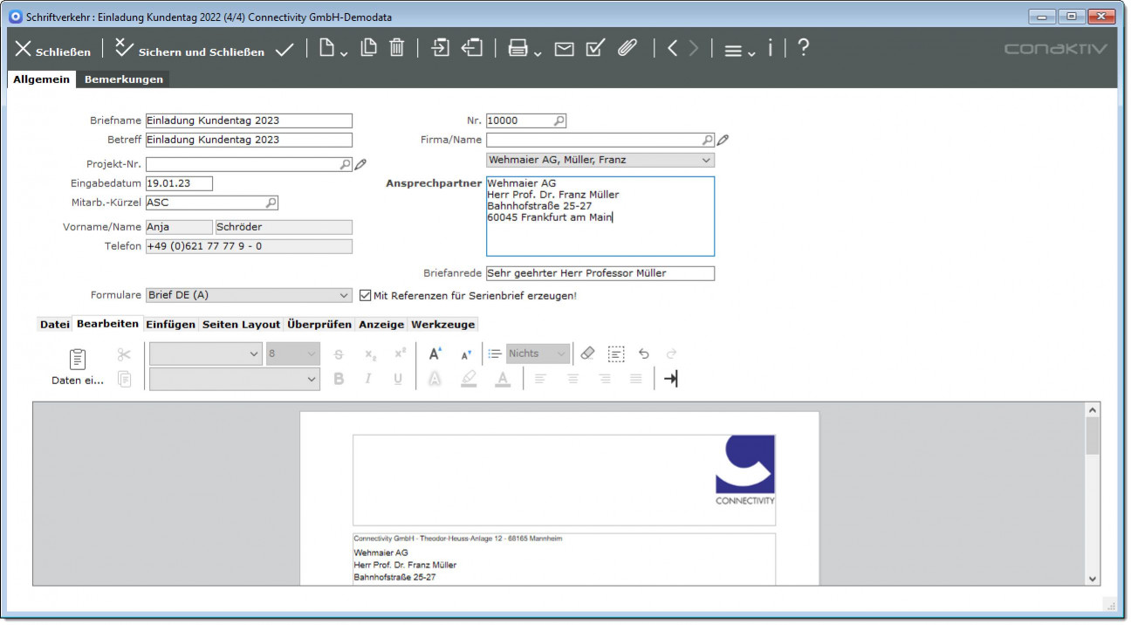Click magnifier icon in Mitarb.-Kürzel field
1131x625 pixels.
(x=271, y=203)
